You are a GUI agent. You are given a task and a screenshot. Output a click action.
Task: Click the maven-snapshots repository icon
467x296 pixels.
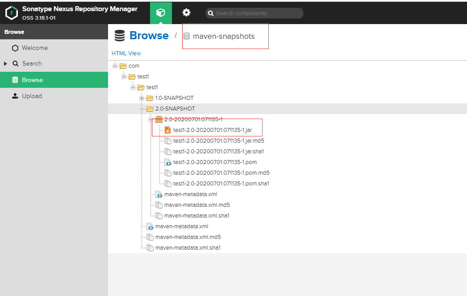click(187, 36)
